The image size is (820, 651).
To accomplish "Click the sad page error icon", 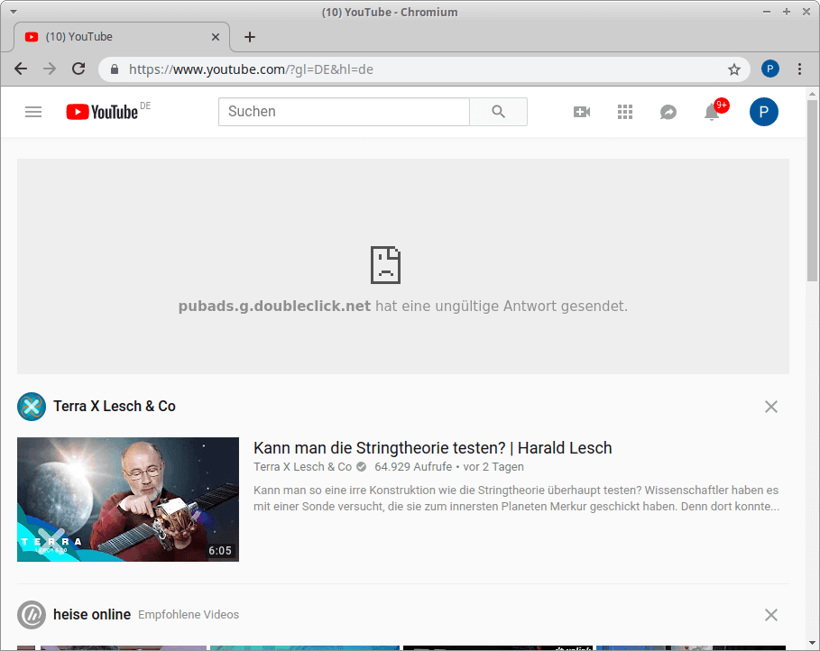I will point(385,265).
